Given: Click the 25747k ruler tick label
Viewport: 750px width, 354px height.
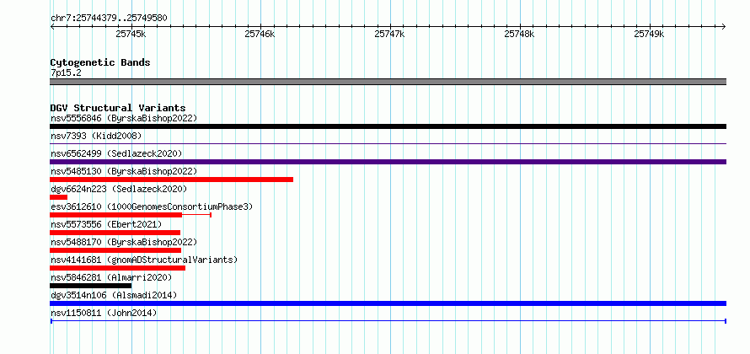Looking at the screenshot, I should (390, 34).
